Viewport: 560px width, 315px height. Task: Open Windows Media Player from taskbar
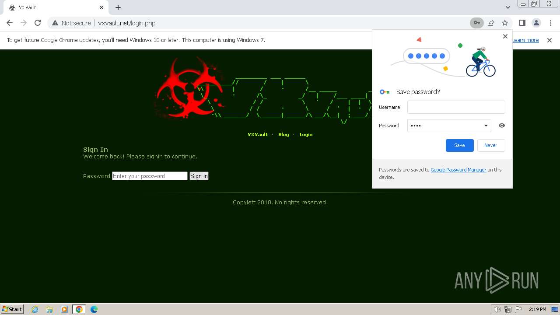click(x=64, y=309)
